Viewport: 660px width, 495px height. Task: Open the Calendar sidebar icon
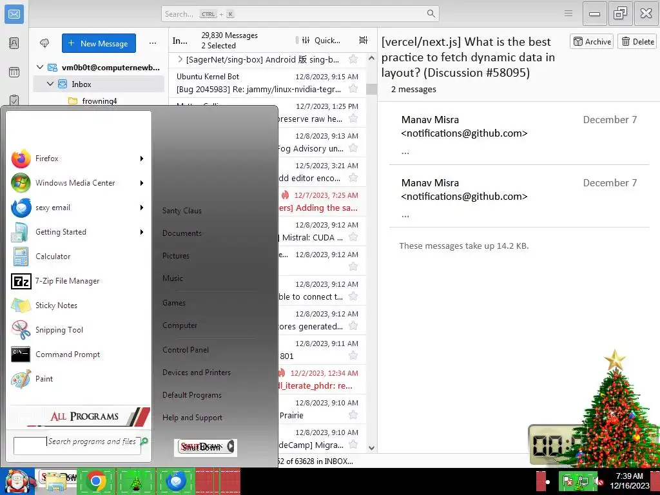[14, 72]
